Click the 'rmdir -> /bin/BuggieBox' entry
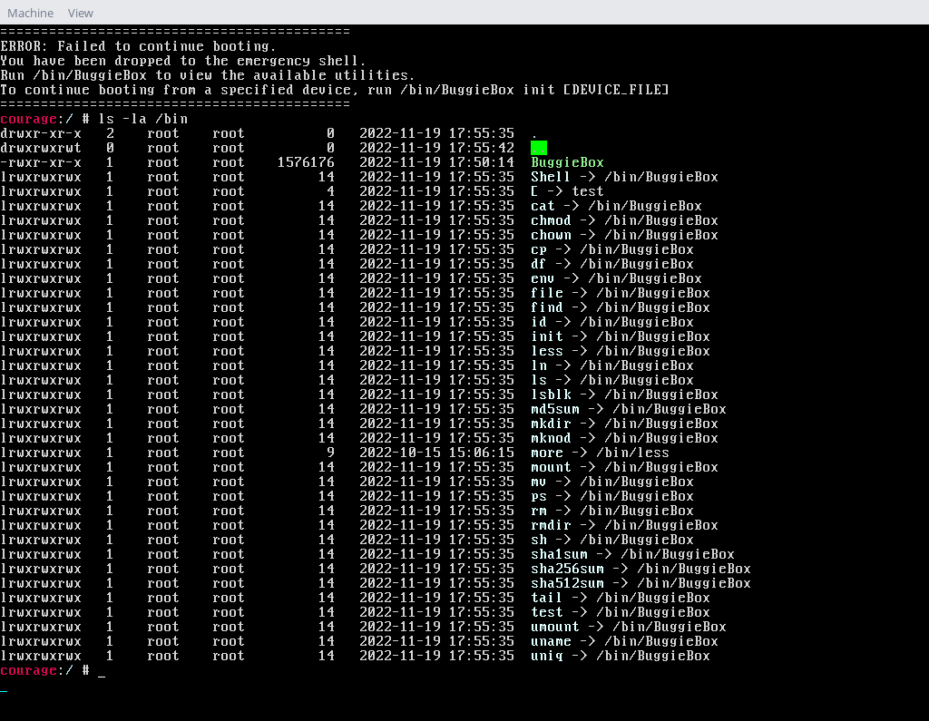Viewport: 929px width, 721px height. (x=624, y=525)
